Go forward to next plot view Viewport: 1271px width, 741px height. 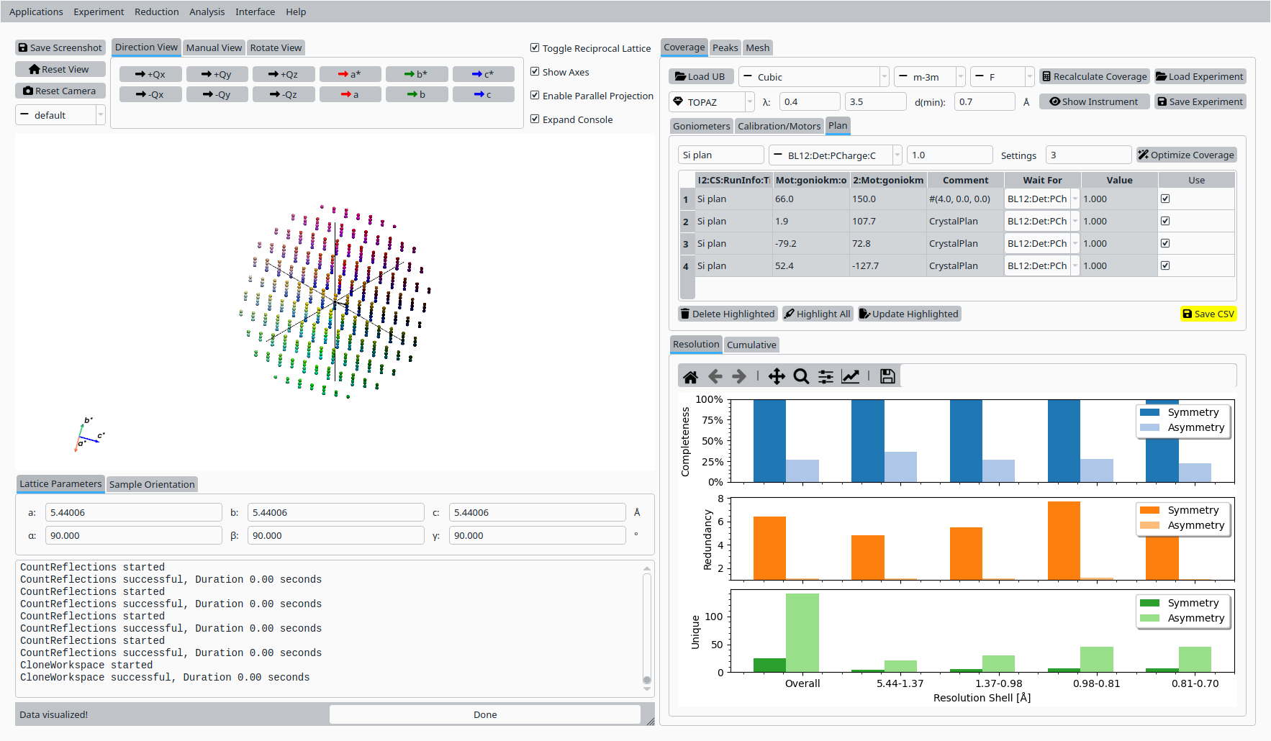tap(739, 376)
